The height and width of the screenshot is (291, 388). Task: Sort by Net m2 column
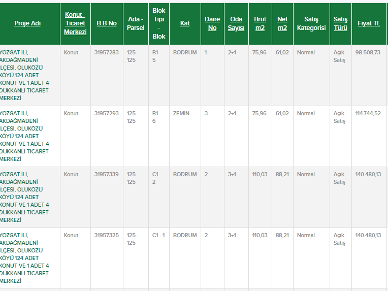click(282, 23)
